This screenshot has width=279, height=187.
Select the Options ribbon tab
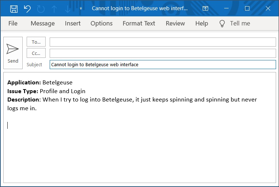(102, 23)
